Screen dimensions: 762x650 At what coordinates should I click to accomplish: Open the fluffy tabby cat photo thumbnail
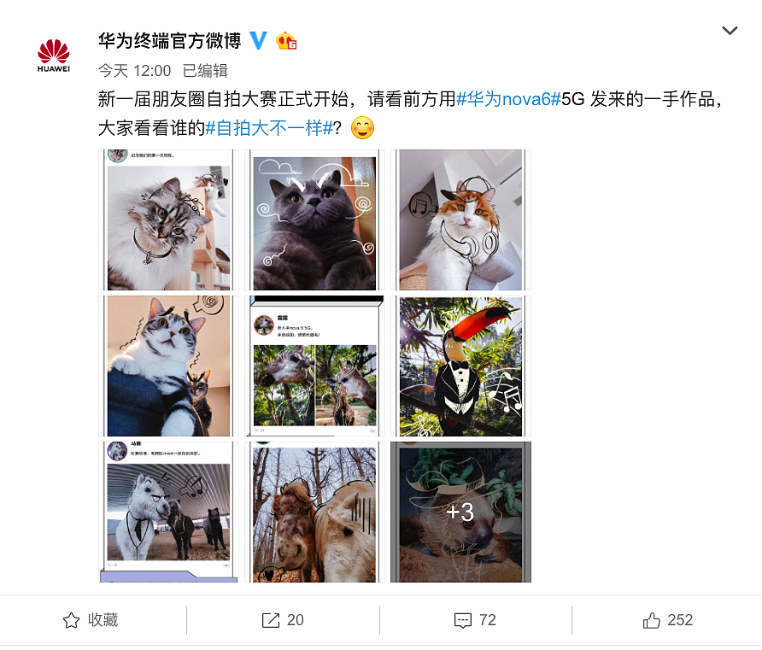[x=168, y=220]
